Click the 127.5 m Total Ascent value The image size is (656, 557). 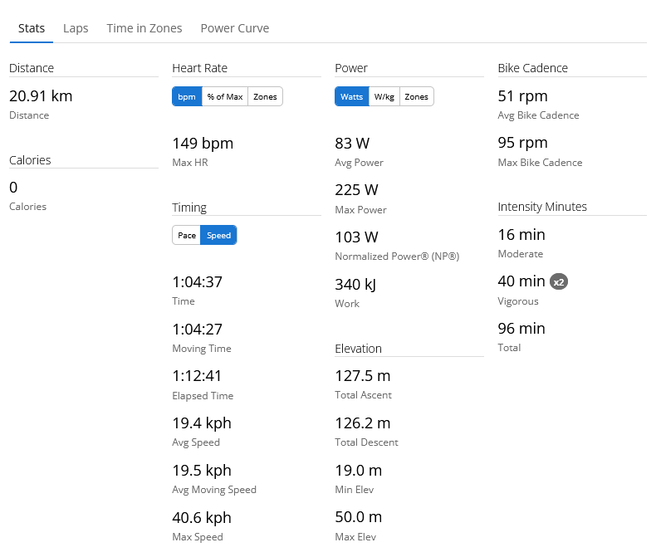[363, 376]
